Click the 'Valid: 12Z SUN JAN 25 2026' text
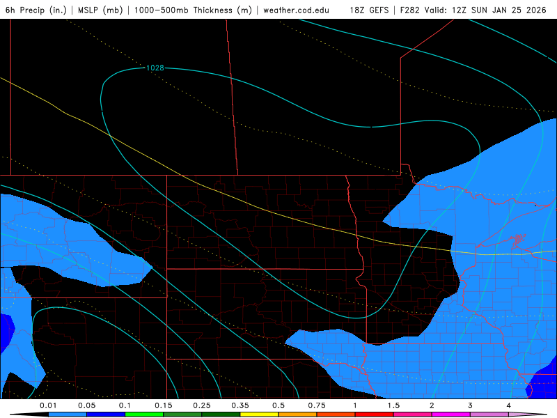Viewport: 557px width, 418px height. point(485,10)
